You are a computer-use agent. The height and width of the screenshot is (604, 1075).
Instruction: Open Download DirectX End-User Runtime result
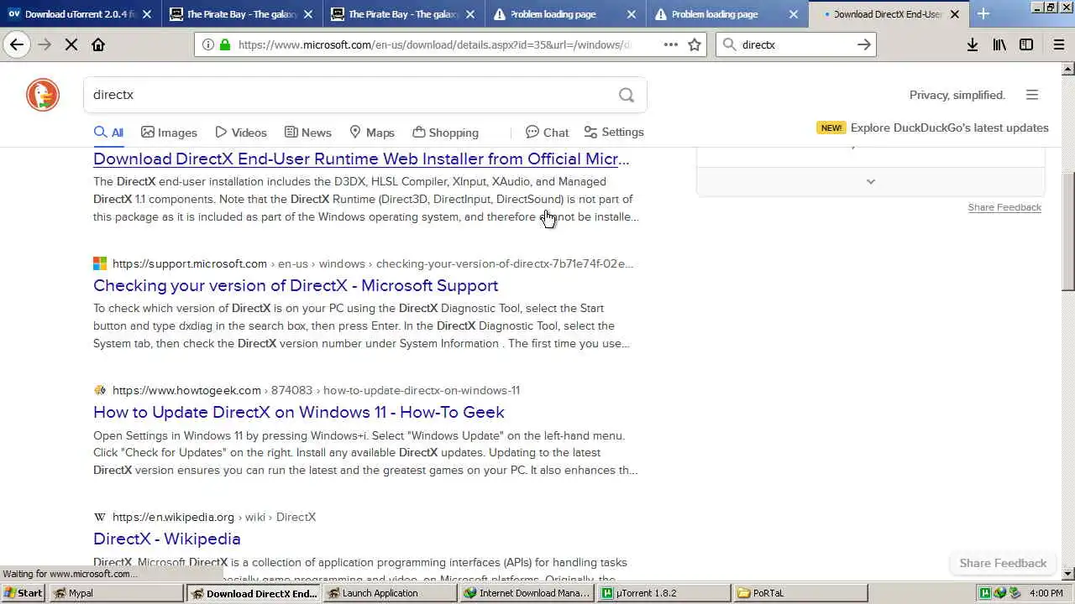click(361, 159)
